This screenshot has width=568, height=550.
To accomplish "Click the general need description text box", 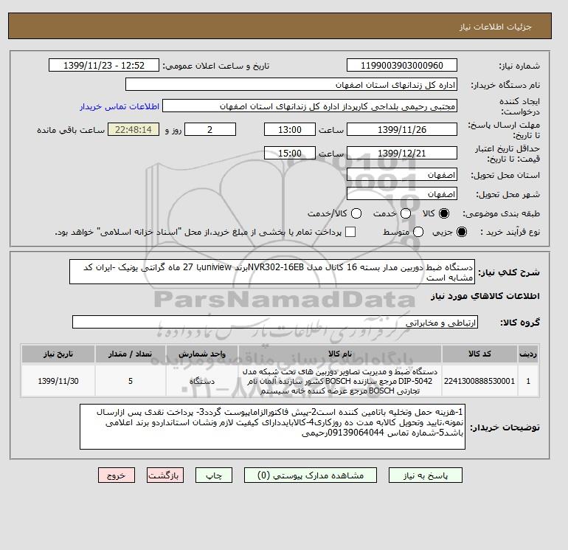I will (272, 272).
